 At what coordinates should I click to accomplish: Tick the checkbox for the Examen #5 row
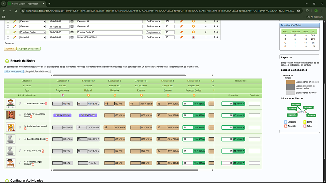(8, 26)
